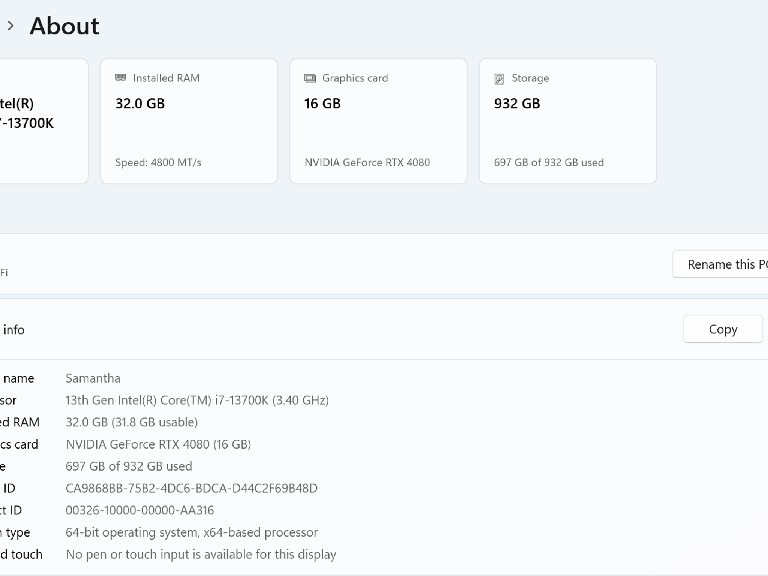Select 32.0 GB (31.8 GB usable) value
Image resolution: width=768 pixels, height=576 pixels.
(x=132, y=422)
